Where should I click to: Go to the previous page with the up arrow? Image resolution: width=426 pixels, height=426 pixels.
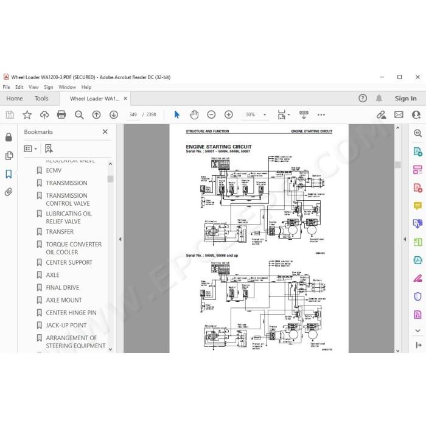[x=96, y=114]
